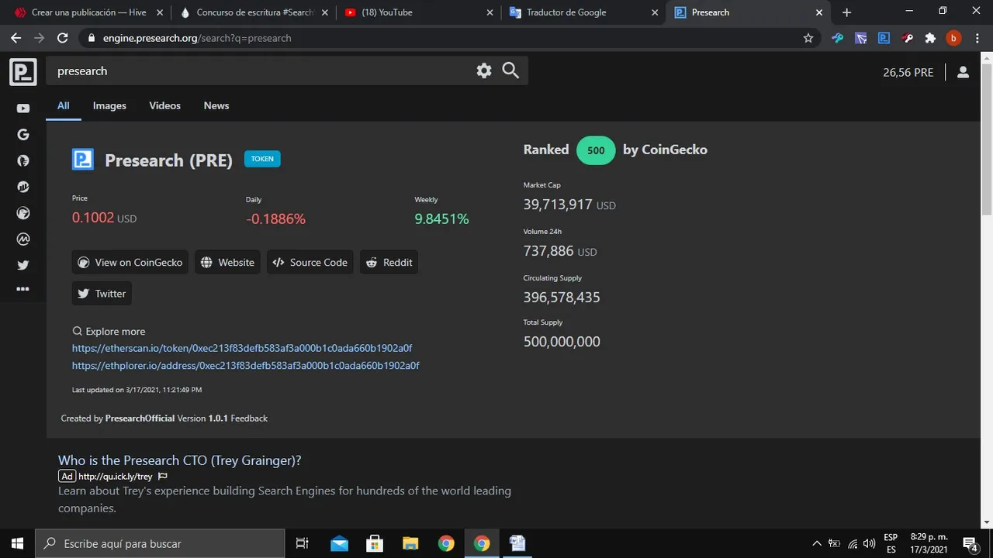Open 'Who is the Presearch CTO' ad result

180,460
